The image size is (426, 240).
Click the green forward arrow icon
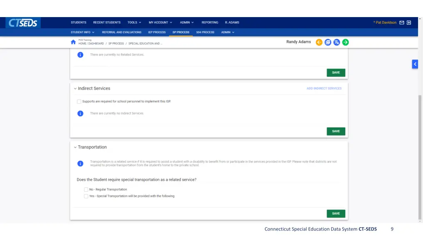click(x=345, y=42)
